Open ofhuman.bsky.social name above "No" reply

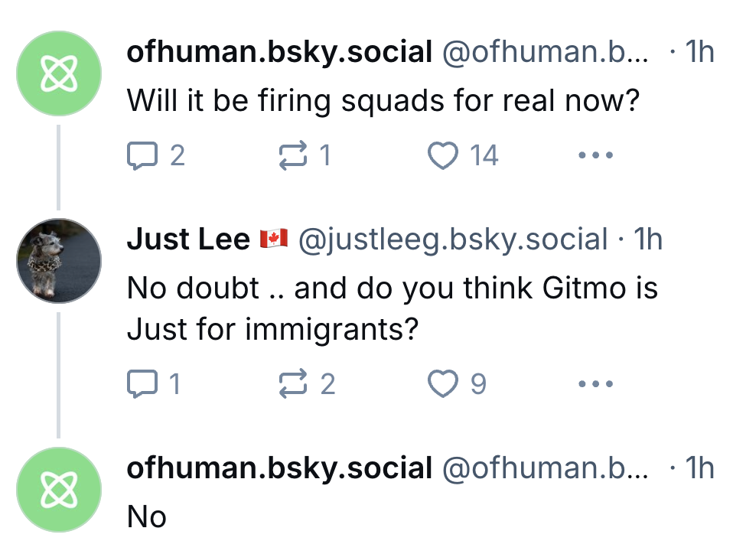click(279, 468)
